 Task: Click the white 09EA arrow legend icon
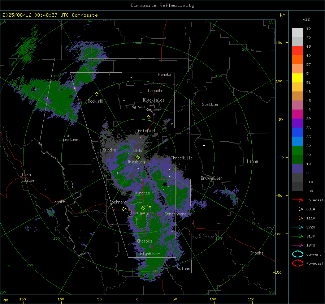[298, 209]
